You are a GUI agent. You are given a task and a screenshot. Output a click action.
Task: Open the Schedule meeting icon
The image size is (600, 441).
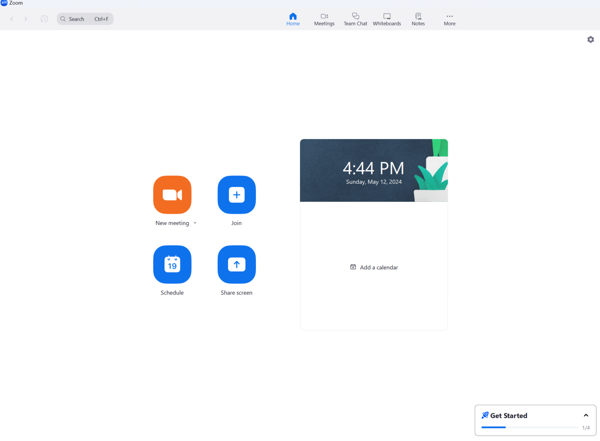172,264
